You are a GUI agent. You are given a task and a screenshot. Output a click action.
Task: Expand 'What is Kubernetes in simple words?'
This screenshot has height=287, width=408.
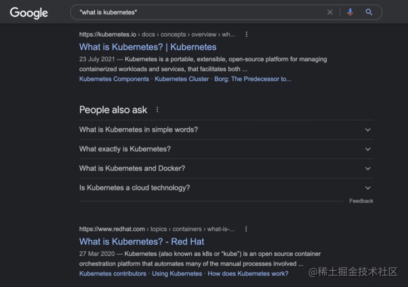226,130
